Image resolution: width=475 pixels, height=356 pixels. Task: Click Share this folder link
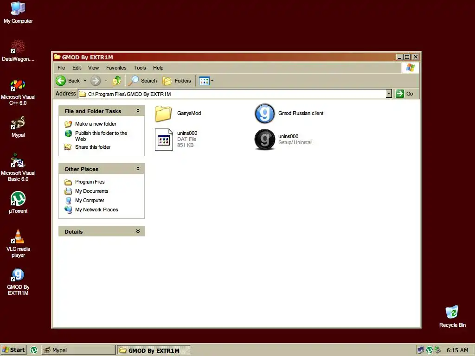93,147
